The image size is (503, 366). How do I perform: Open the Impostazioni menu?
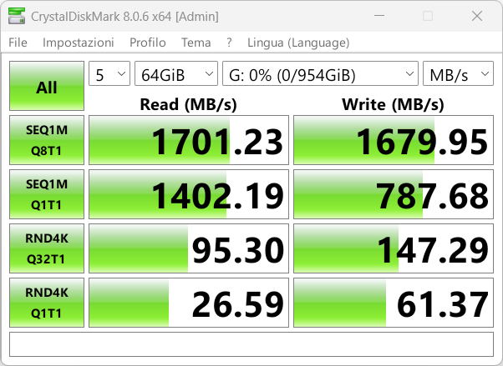(79, 43)
